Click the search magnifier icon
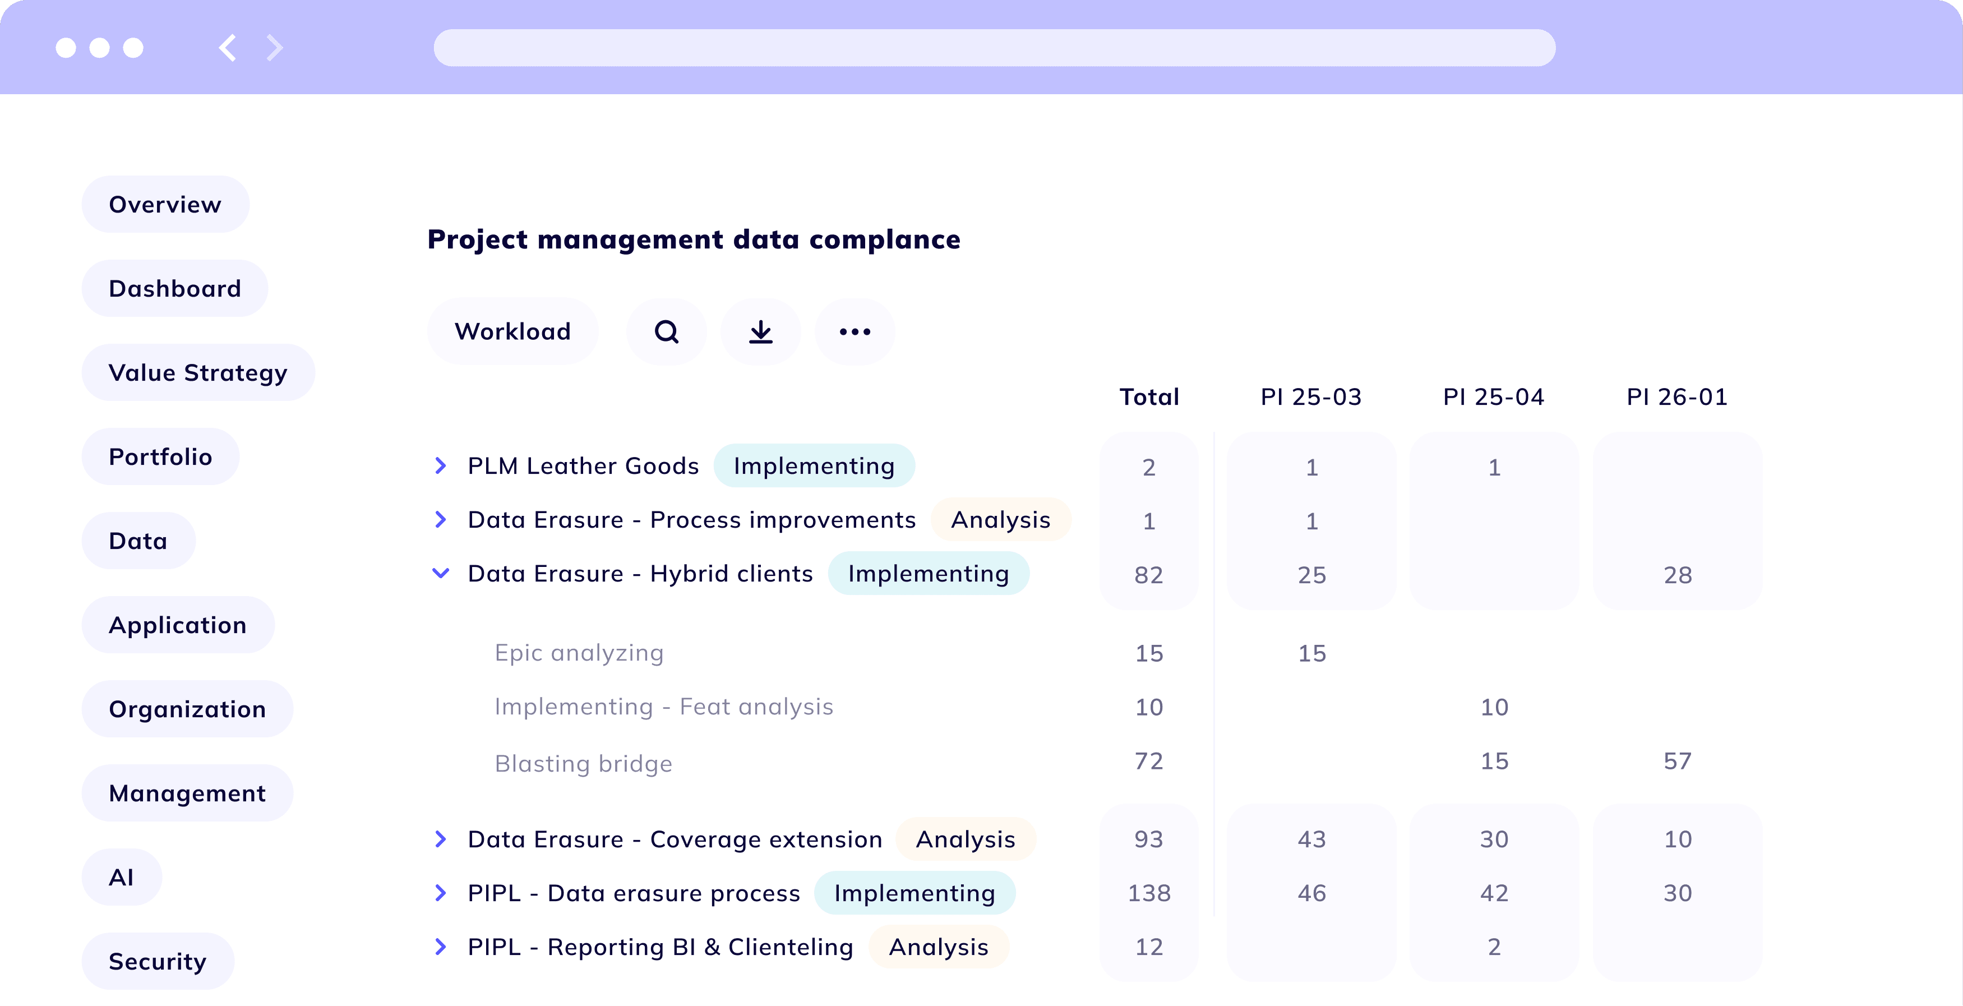The height and width of the screenshot is (1006, 1963). point(666,331)
